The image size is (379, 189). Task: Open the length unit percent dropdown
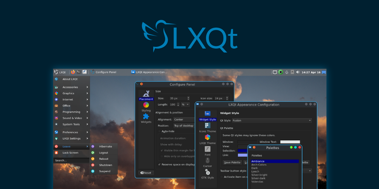186,104
